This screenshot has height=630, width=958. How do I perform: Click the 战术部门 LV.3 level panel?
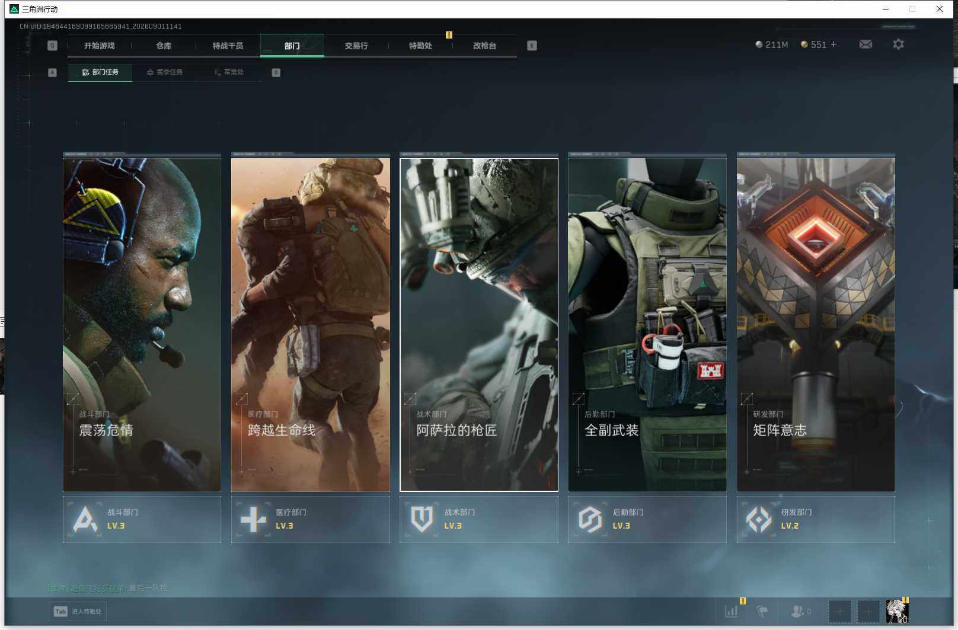point(478,519)
